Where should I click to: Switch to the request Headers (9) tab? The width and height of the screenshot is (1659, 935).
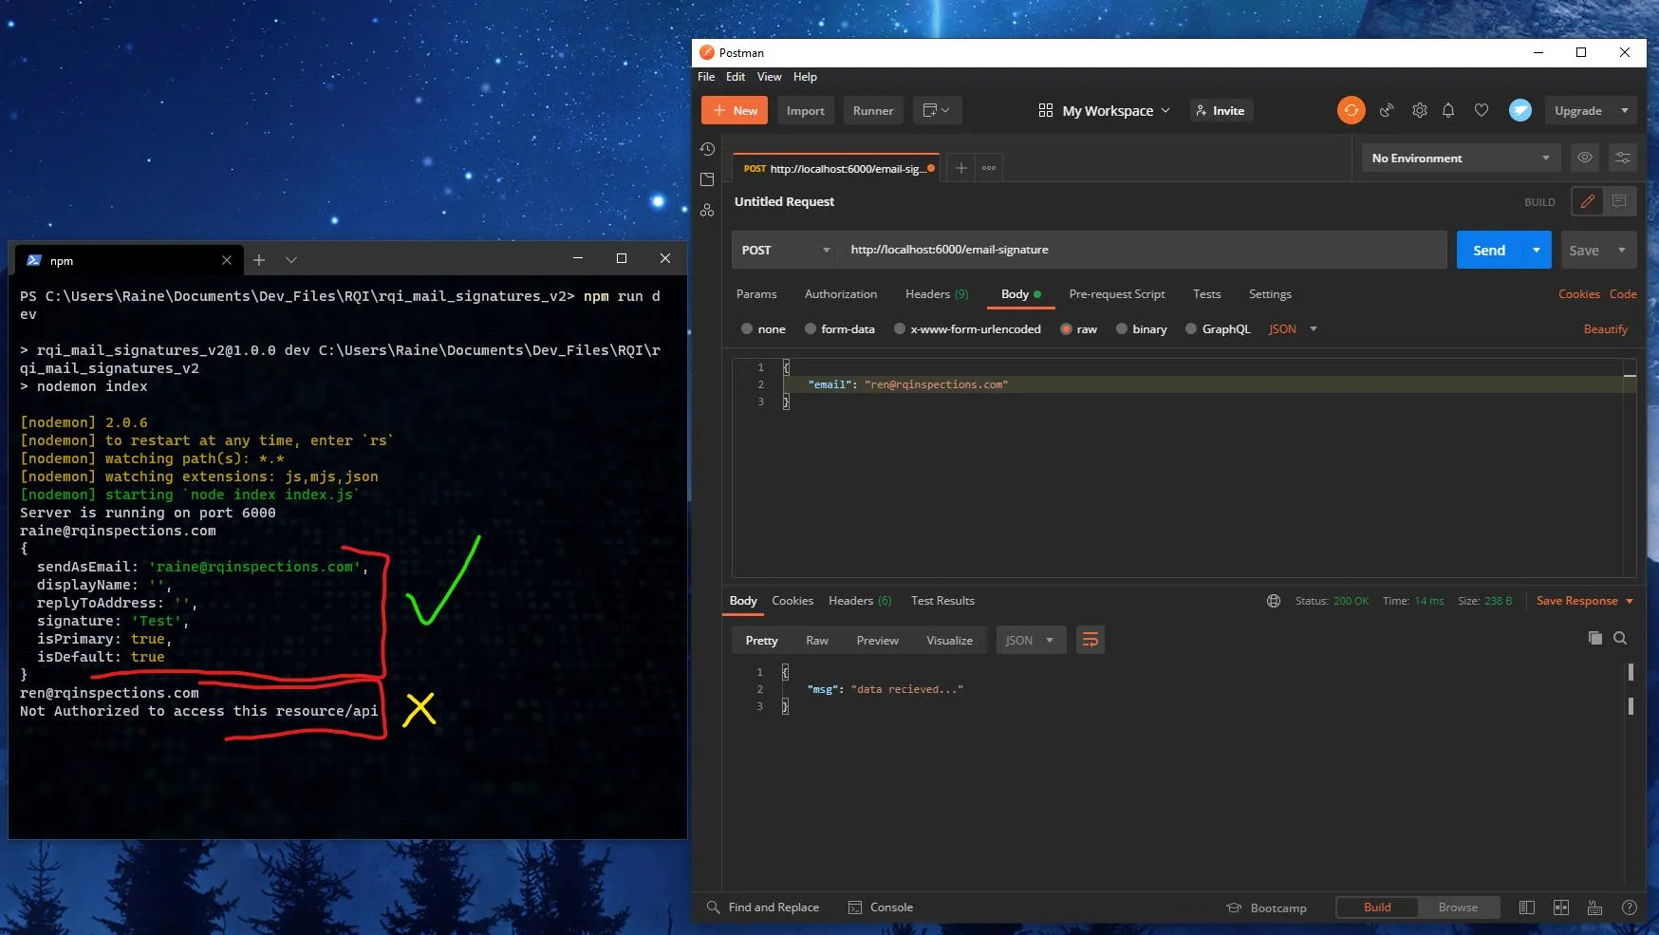pyautogui.click(x=937, y=294)
